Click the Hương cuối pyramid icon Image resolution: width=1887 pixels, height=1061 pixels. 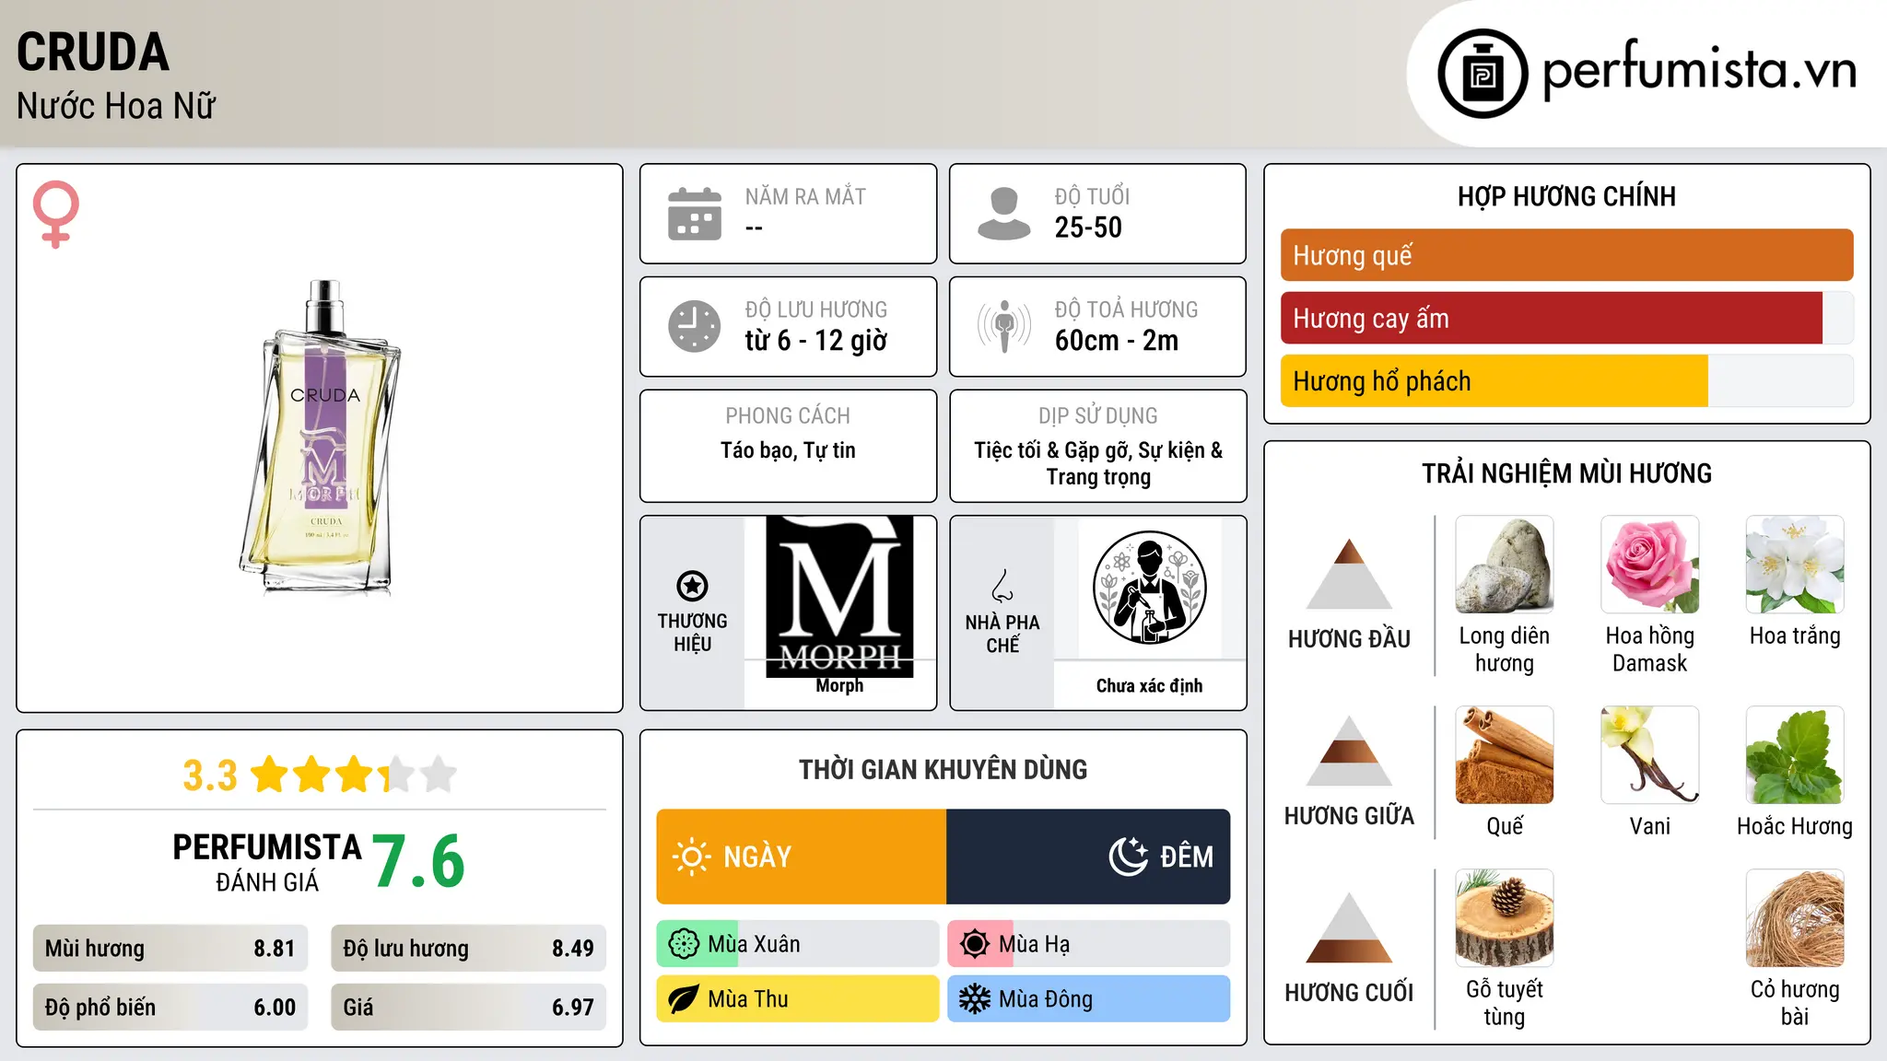pos(1350,927)
